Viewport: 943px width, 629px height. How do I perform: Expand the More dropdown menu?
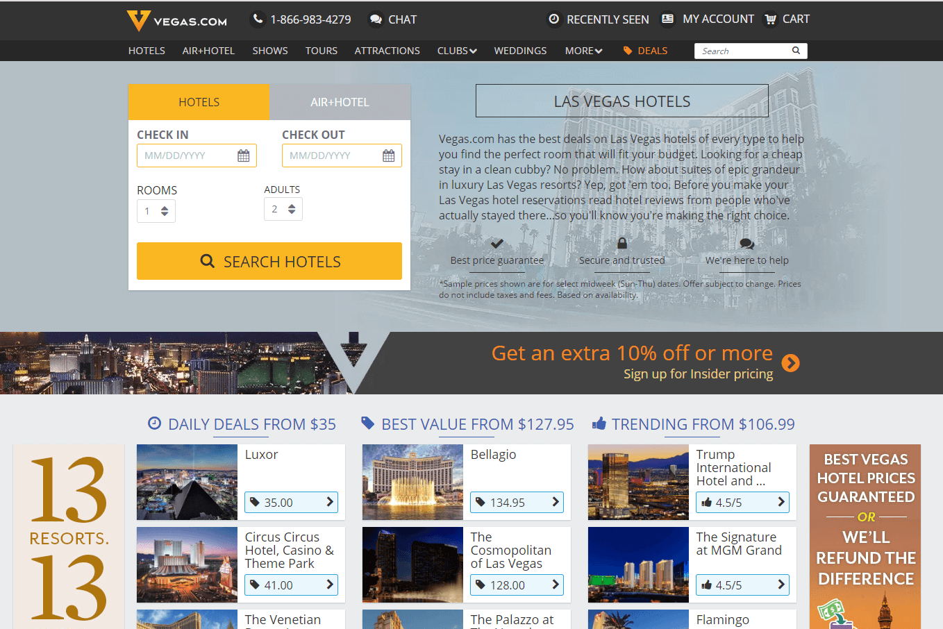coord(583,51)
